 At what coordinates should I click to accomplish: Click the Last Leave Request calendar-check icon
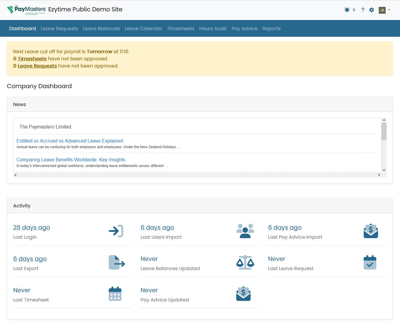(370, 262)
